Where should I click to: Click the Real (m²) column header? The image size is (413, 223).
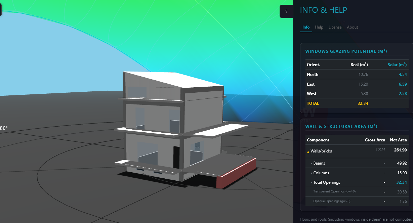coord(359,65)
